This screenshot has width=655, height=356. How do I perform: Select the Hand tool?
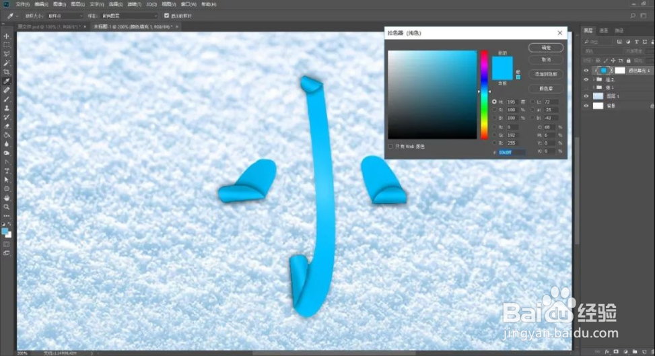(x=7, y=198)
